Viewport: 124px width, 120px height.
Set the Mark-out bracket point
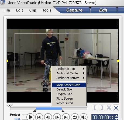[102, 108]
